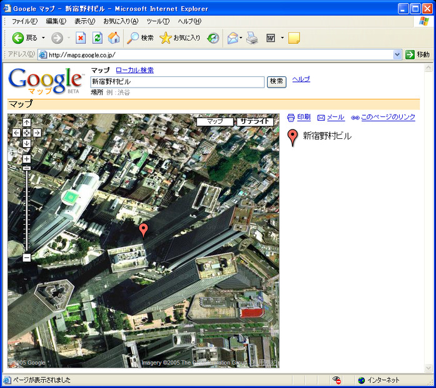The width and height of the screenshot is (436, 388).
Task: Click the yellow note toolbar icon
Action: tap(294, 38)
